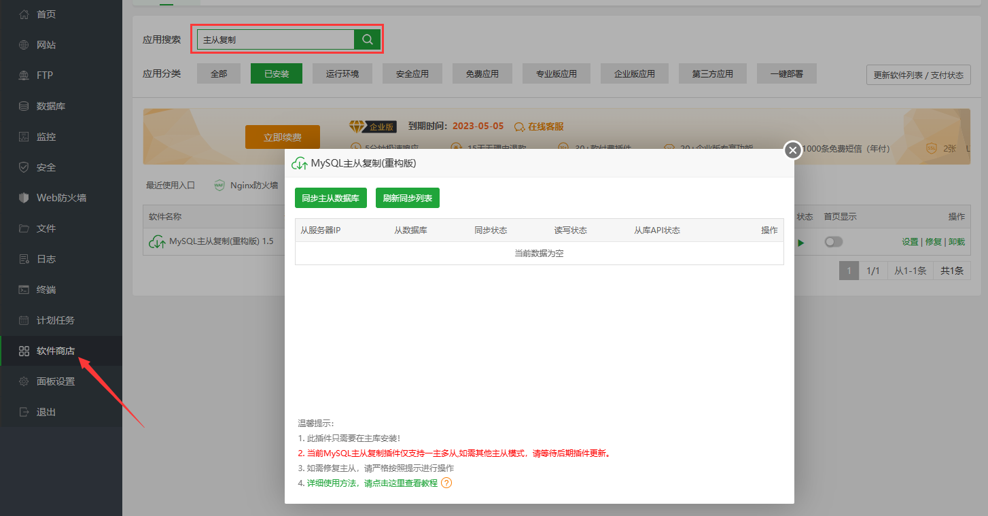Click the Web防火墙 shield icon
This screenshot has width=988, height=516.
(x=24, y=198)
